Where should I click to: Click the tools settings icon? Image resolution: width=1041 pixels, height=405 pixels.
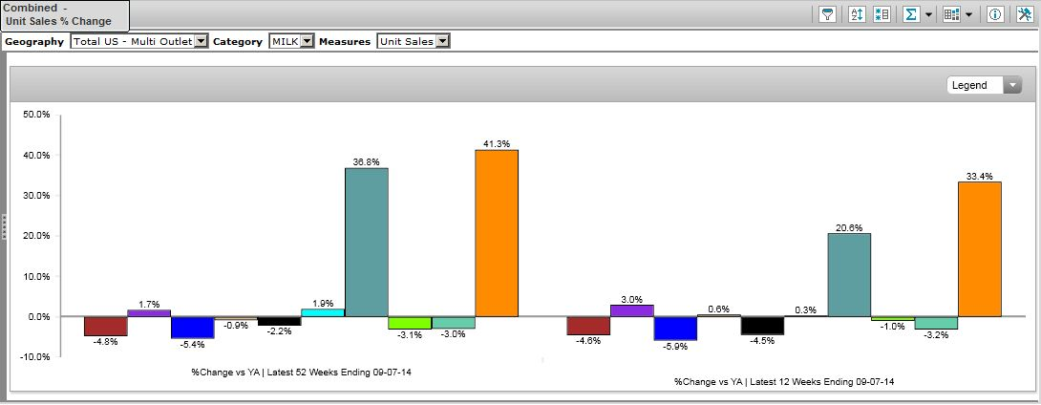pos(1024,14)
